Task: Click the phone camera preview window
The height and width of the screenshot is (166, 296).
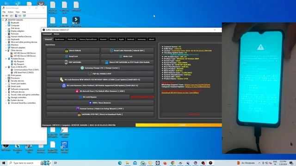Action: [259, 88]
